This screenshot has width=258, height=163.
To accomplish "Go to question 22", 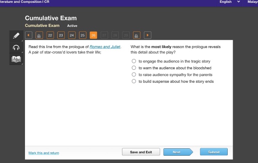I will [x=50, y=35].
